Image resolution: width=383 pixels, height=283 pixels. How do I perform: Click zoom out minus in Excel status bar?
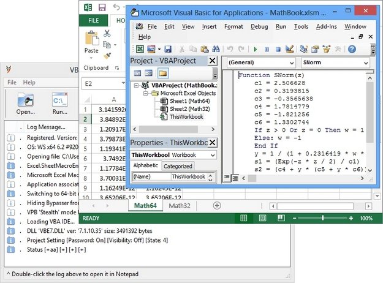[x=294, y=218]
